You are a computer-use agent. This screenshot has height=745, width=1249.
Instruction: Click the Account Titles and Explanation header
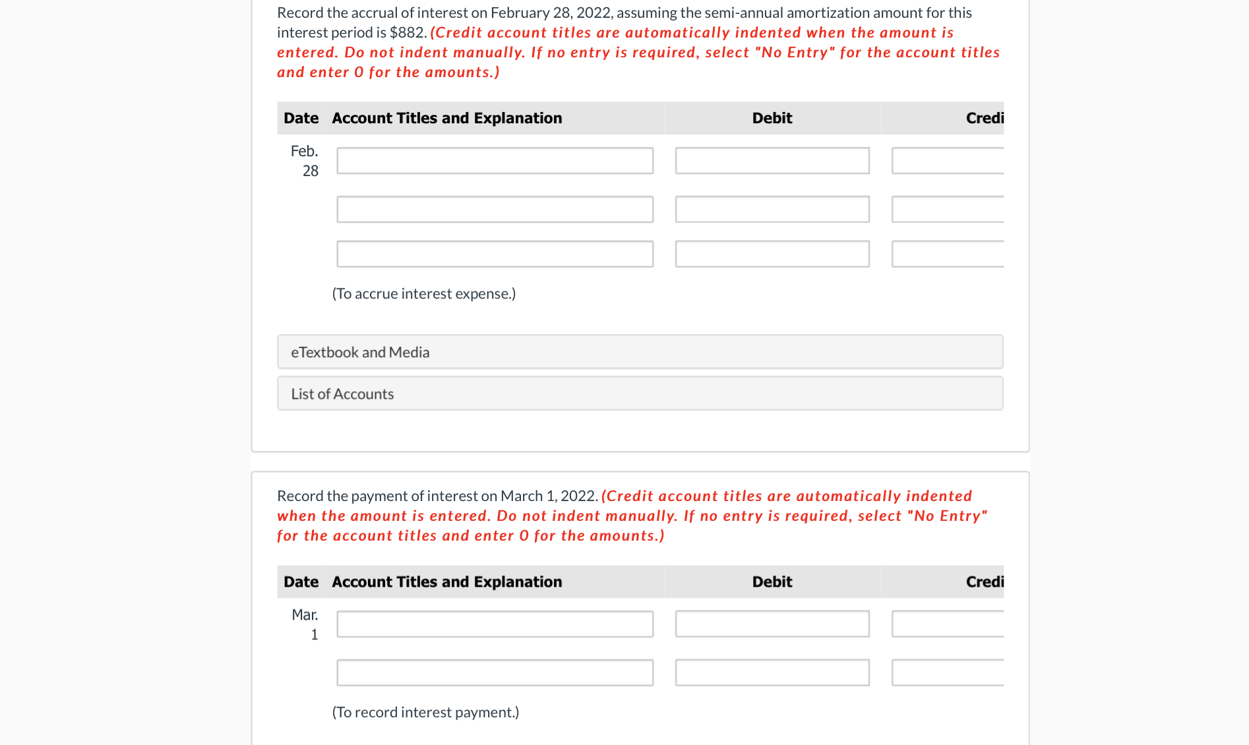coord(446,117)
